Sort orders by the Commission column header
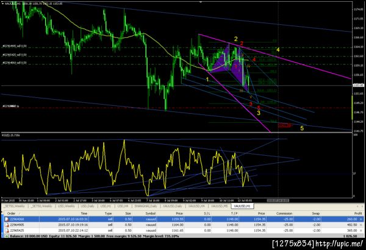 click(x=284, y=214)
